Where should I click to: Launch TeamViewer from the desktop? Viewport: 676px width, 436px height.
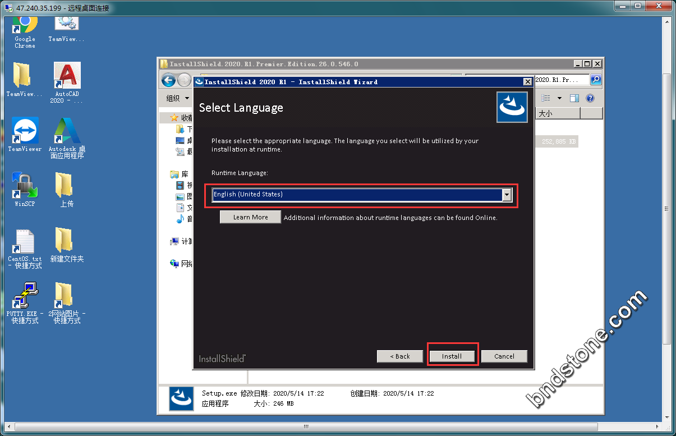point(25,131)
